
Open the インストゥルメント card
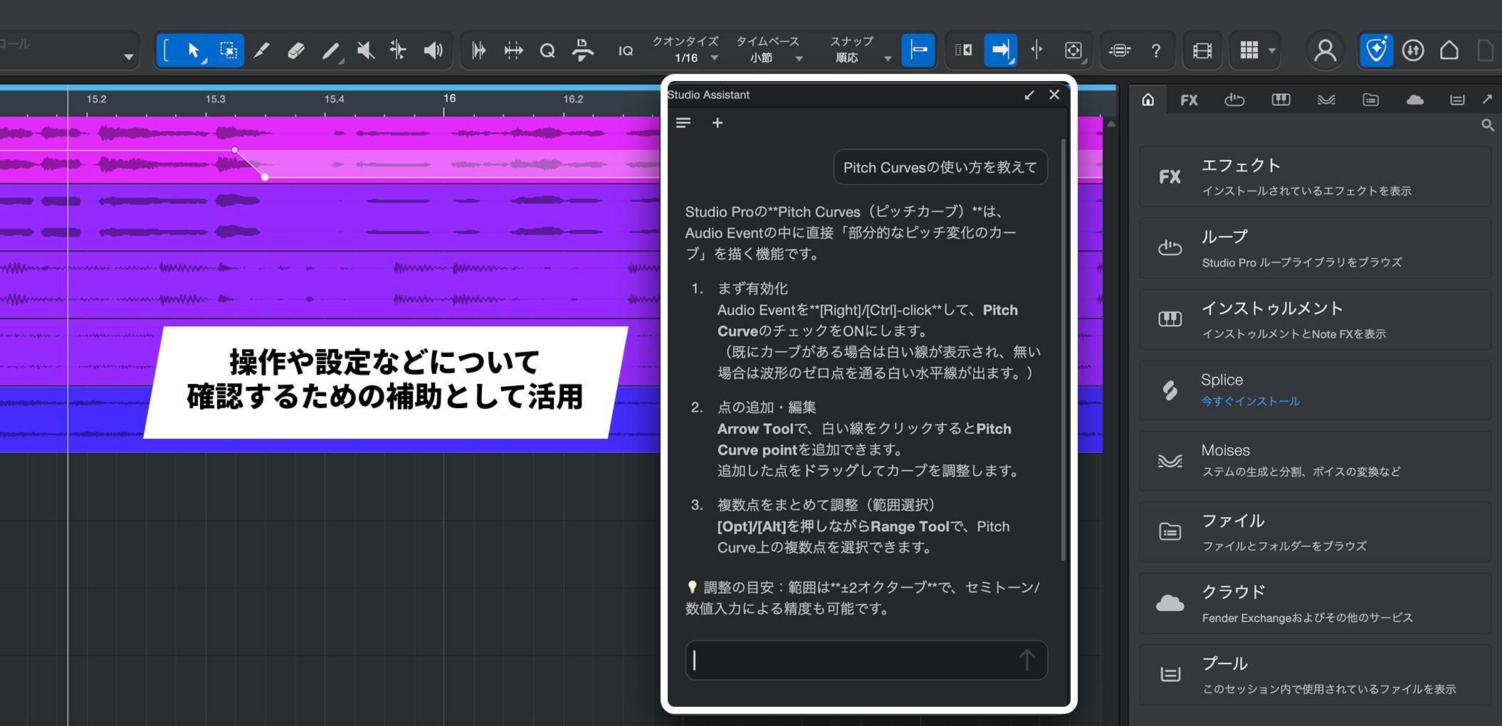(1315, 319)
